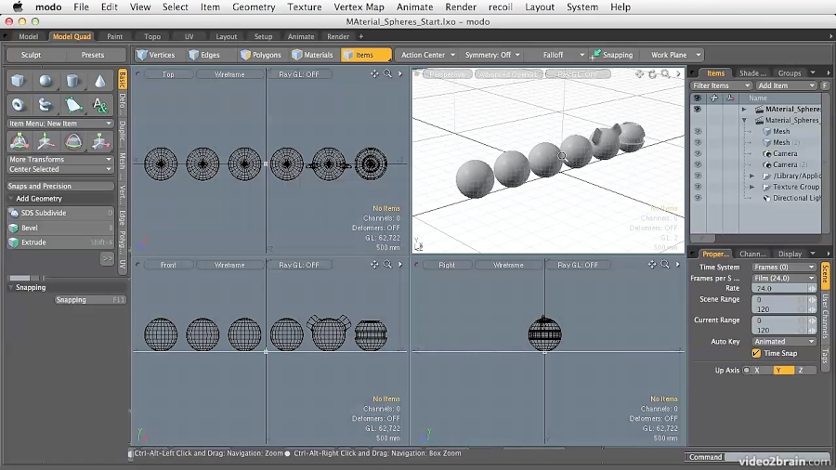
Task: Click the Extrude button
Action: tap(34, 242)
